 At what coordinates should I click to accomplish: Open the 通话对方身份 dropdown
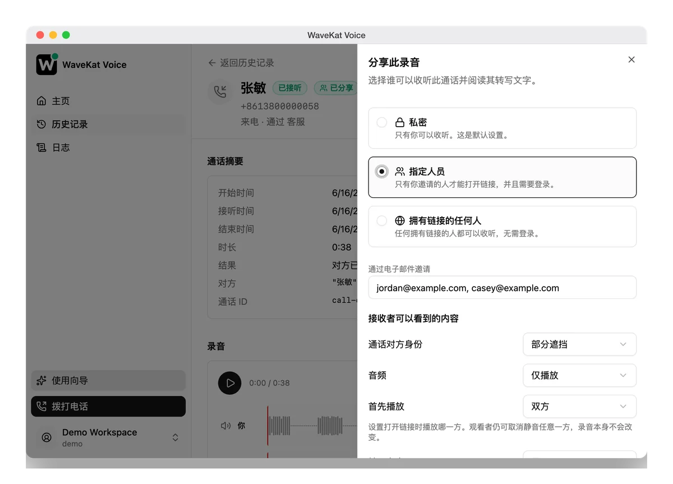[579, 344]
